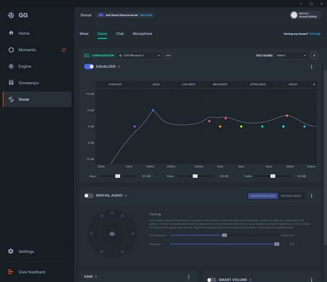Enable the Spatial Audio toggle
327x282 pixels.
(x=89, y=196)
